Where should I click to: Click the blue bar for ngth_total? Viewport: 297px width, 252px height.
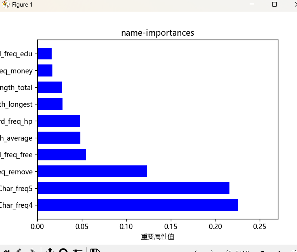[x=50, y=87]
